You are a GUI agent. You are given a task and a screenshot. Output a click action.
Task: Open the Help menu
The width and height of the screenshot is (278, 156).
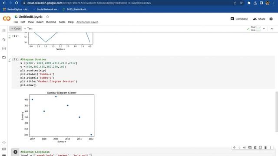[x=71, y=22]
